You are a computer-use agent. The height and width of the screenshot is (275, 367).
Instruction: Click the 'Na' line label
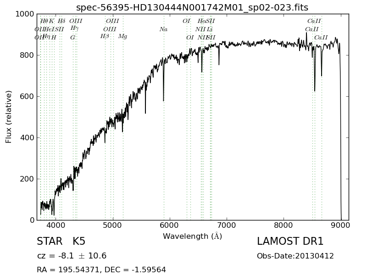coord(164,29)
